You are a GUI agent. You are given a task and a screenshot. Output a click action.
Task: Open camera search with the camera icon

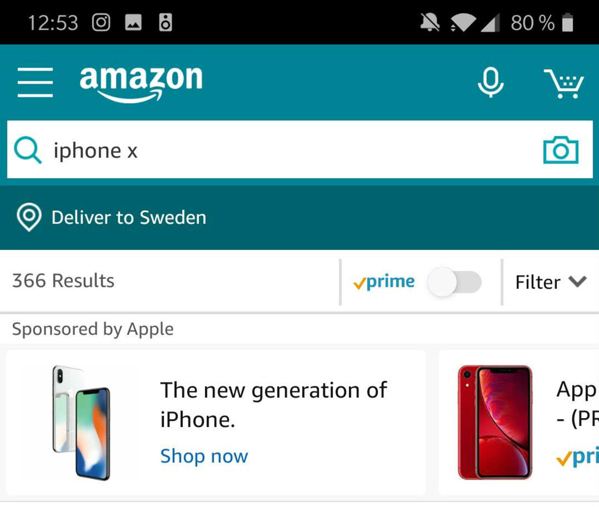point(560,151)
